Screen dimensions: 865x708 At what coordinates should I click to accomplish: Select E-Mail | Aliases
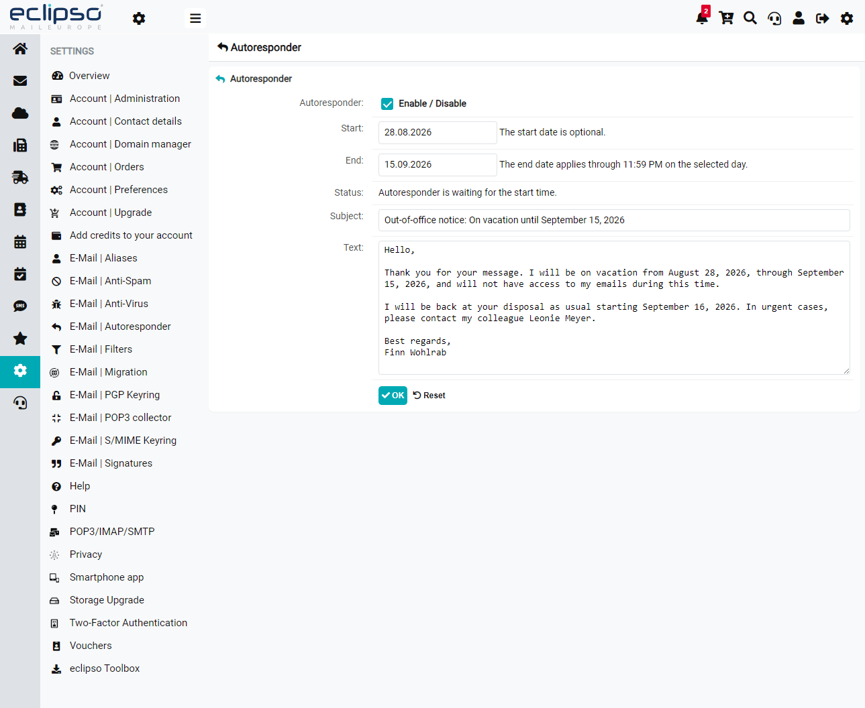103,258
